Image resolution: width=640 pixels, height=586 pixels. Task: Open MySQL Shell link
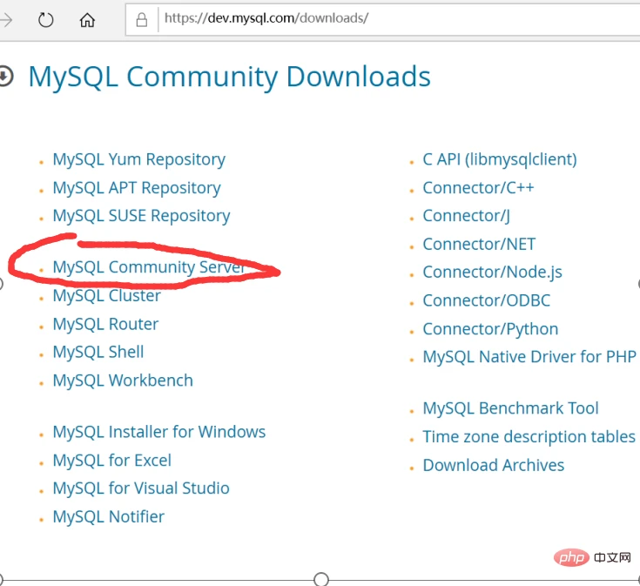click(x=98, y=352)
